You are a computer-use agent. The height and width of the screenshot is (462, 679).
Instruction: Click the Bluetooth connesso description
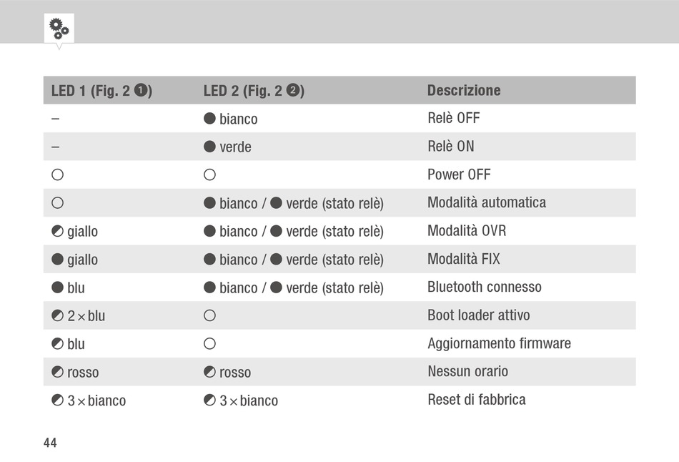485,287
